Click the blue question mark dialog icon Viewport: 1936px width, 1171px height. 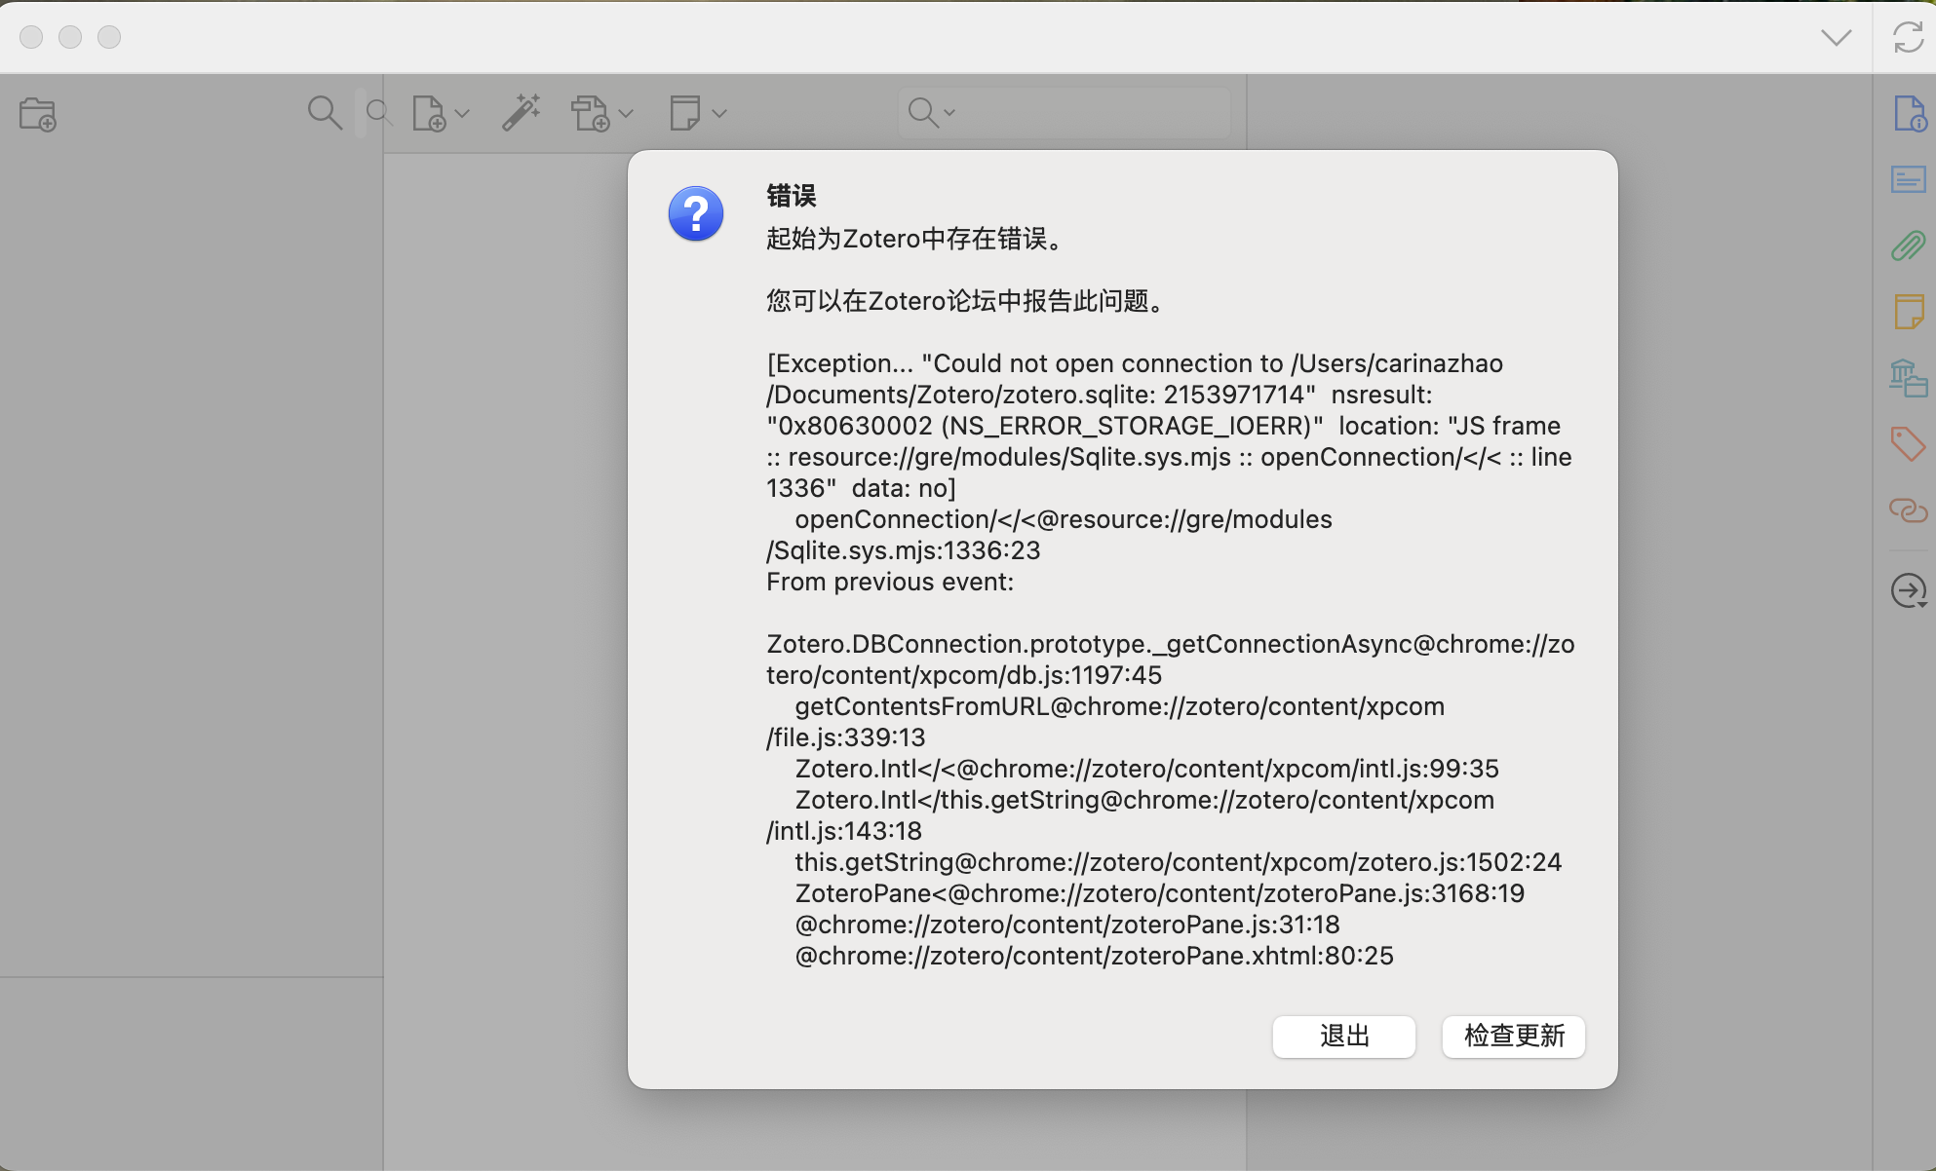point(696,213)
